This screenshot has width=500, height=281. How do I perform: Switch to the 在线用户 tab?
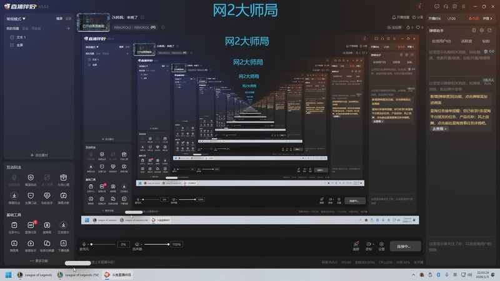(441, 41)
